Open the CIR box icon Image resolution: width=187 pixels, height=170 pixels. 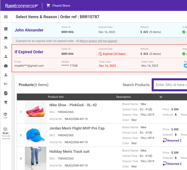(x=5, y=114)
